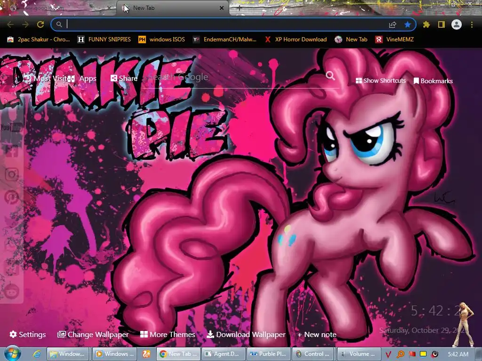The height and width of the screenshot is (361, 482).
Task: Open the page Bookmarks button
Action: 433,81
